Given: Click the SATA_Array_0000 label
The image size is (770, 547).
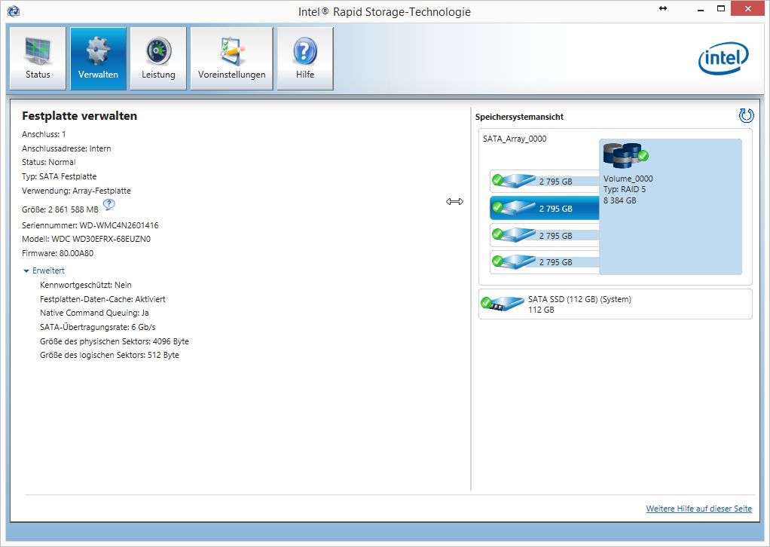Looking at the screenshot, I should pos(515,139).
